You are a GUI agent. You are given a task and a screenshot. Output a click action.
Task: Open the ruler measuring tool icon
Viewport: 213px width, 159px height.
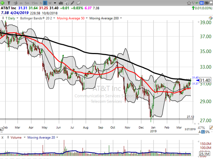211,128
